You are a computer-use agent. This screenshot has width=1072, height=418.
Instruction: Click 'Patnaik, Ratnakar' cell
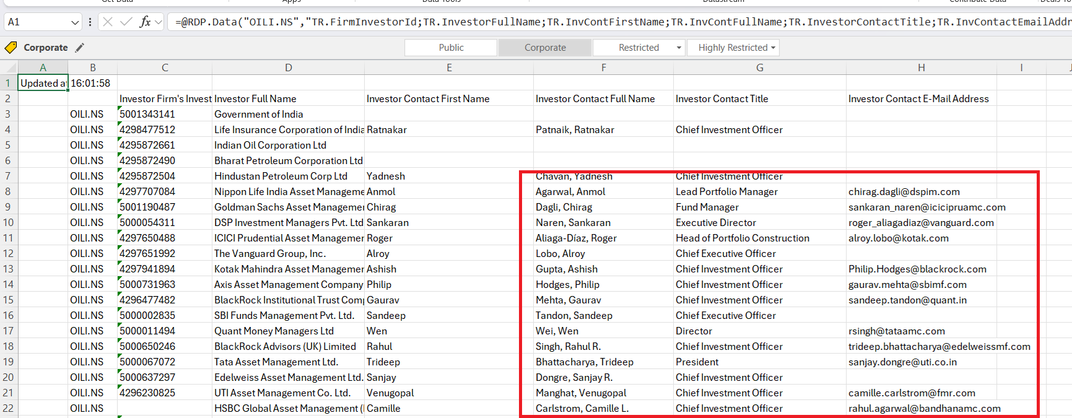[x=604, y=129]
